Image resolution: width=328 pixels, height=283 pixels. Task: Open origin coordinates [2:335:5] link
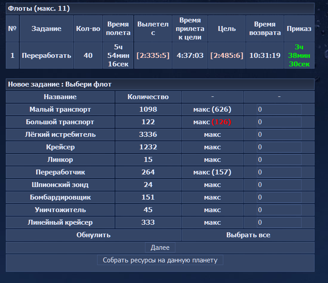(153, 55)
